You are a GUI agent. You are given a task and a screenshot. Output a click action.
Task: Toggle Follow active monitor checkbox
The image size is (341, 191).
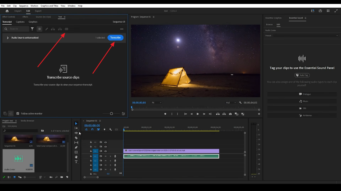tap(18, 114)
